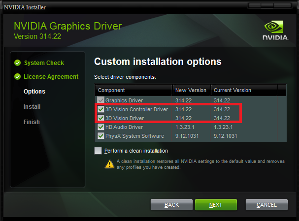Screen dimensions: 299x221
Task: Click the greyed Graphics Driver checkbox
Action: pos(100,100)
